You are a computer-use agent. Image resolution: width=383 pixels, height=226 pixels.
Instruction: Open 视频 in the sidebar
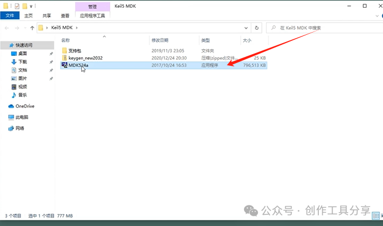tap(23, 87)
